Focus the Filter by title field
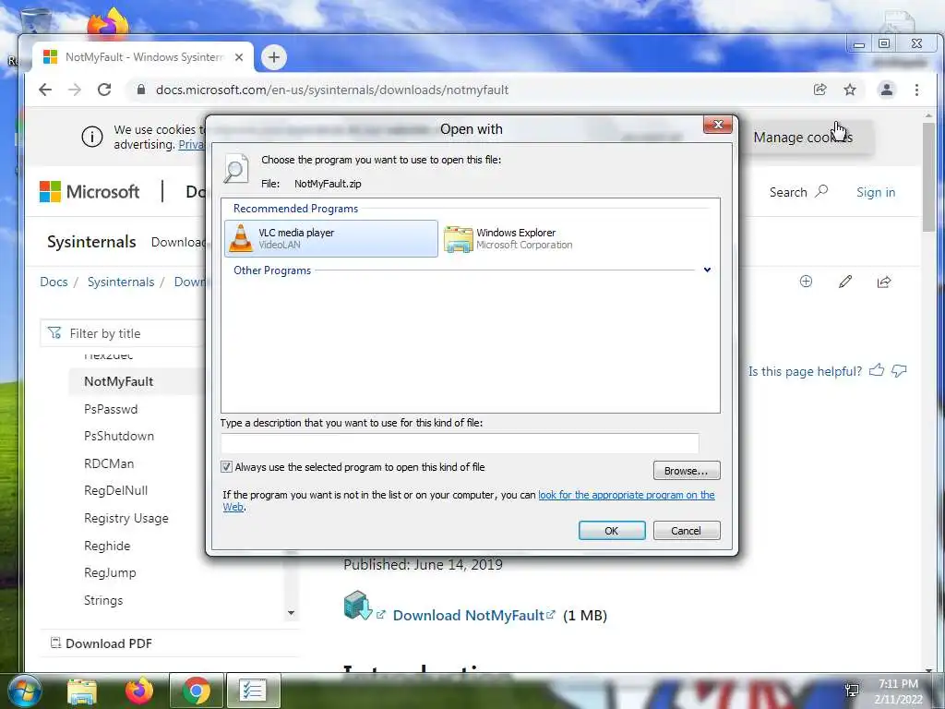This screenshot has width=945, height=709. pos(124,333)
